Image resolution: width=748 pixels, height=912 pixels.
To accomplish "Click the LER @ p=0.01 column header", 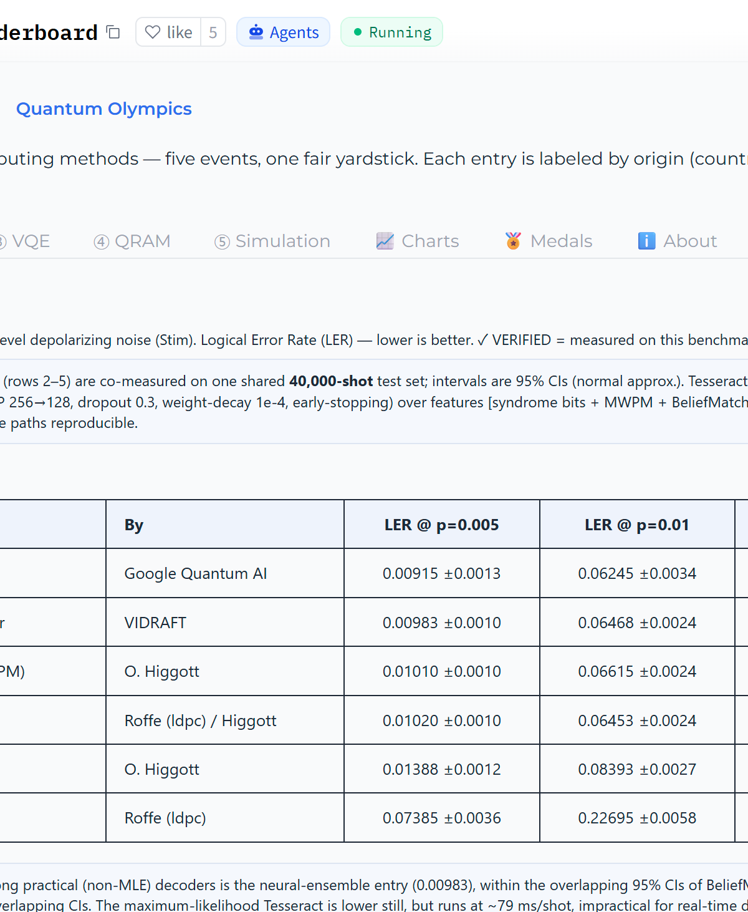I will point(637,525).
